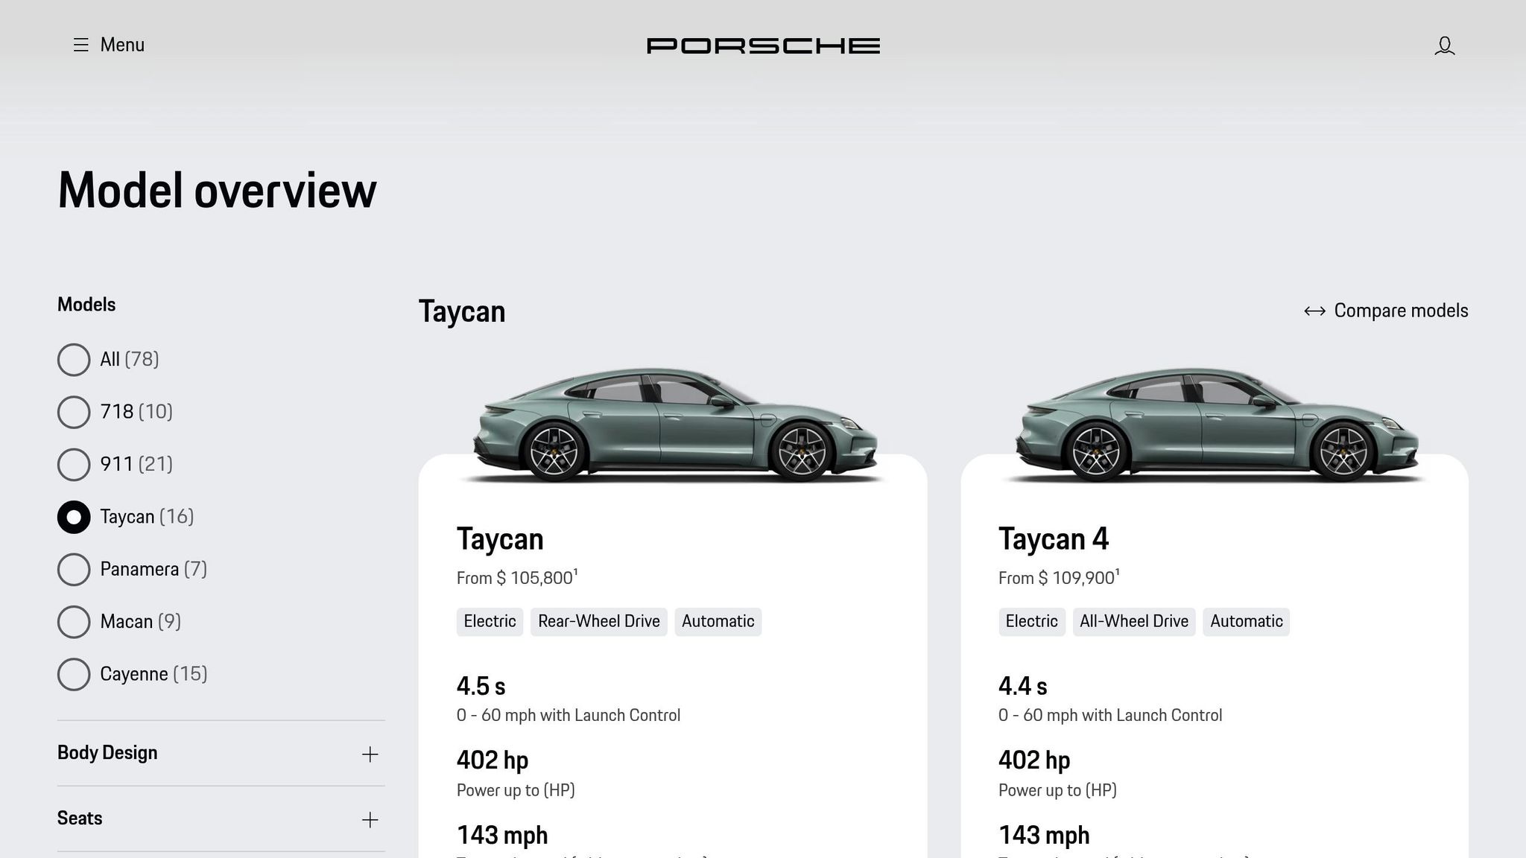Select the 911 filter option
This screenshot has height=858, width=1526.
tap(74, 465)
